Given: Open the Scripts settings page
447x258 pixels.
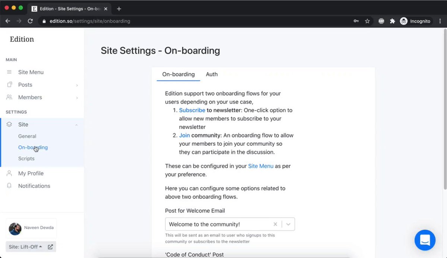Looking at the screenshot, I should point(26,158).
